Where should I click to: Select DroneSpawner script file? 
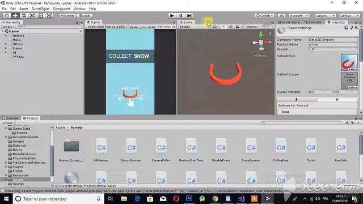tap(251, 149)
